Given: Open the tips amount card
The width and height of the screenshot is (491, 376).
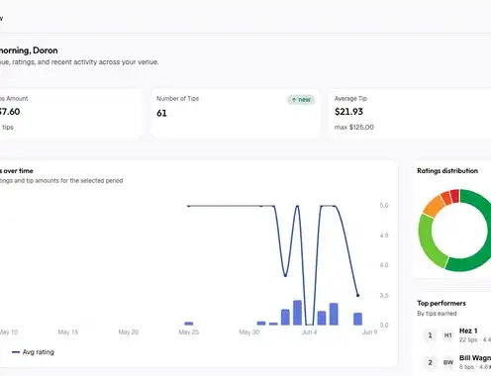Looking at the screenshot, I should point(71,114).
